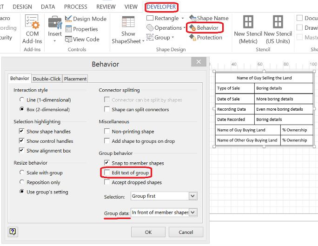Expand the Operations dropdown menu
This screenshot has width=318, height=246.
click(x=166, y=28)
